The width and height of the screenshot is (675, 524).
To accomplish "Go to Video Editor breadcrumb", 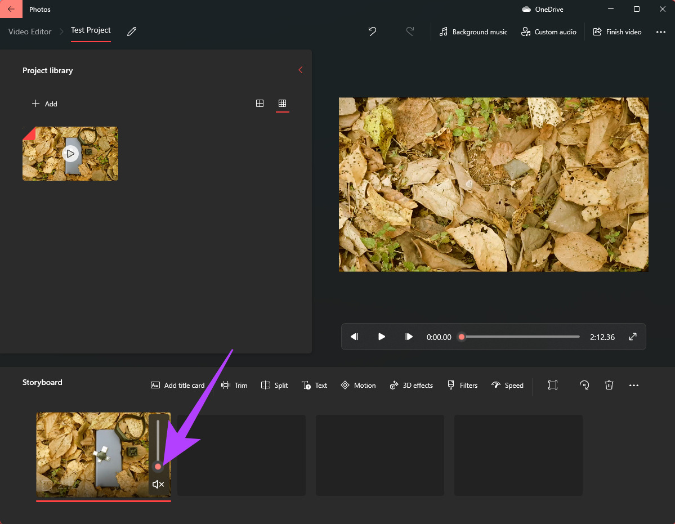I will pyautogui.click(x=30, y=32).
